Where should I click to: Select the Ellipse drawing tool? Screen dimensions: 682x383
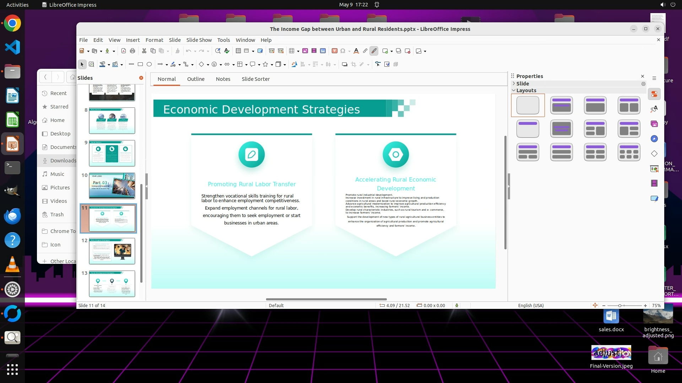[149, 65]
